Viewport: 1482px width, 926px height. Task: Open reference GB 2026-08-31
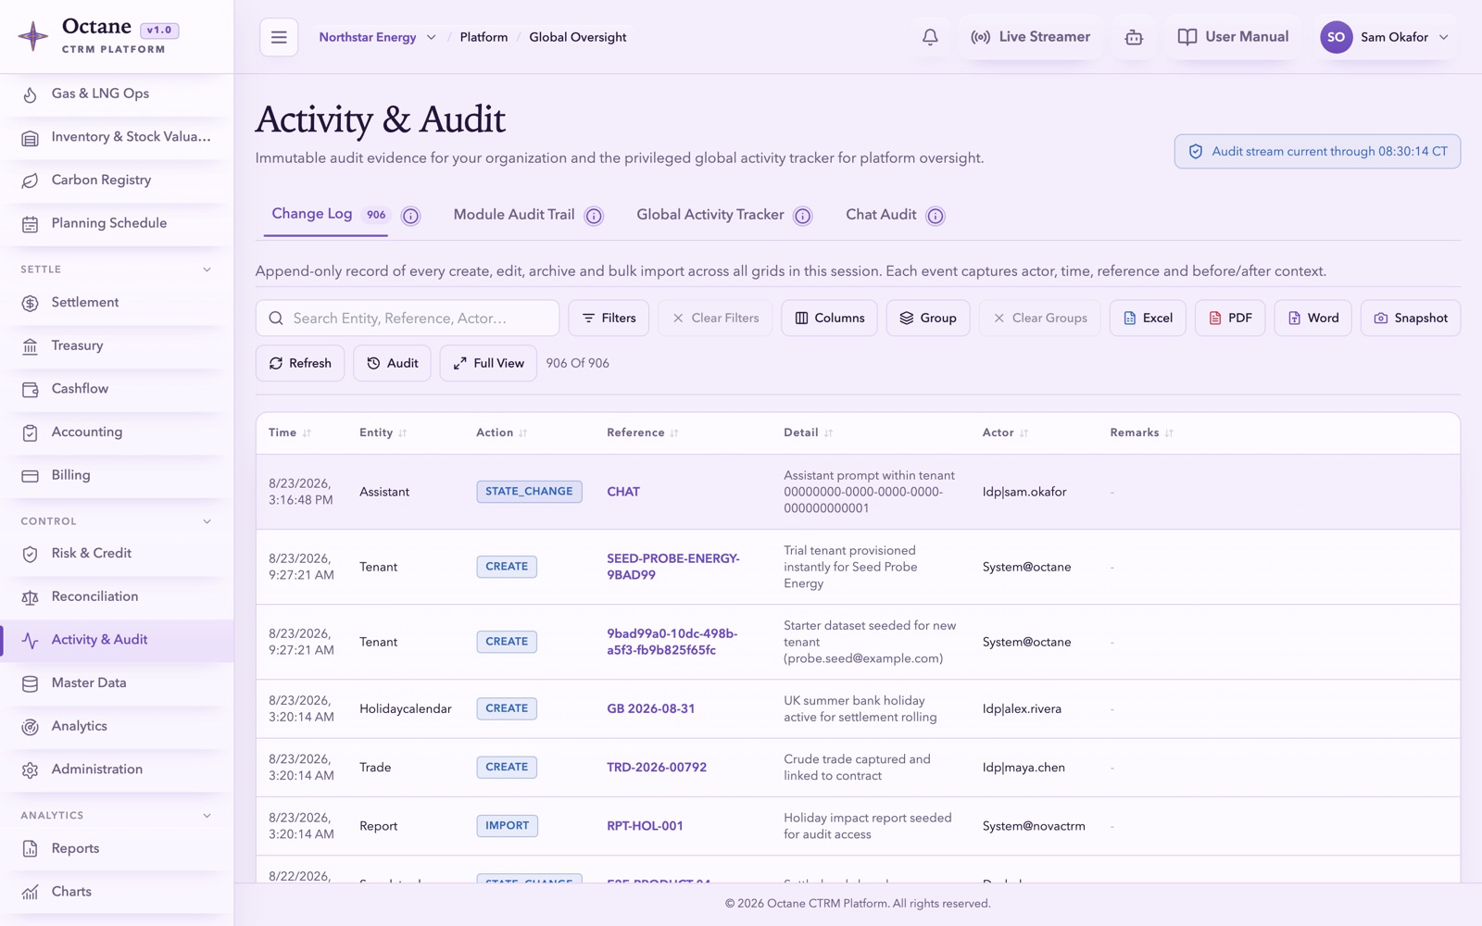point(650,709)
